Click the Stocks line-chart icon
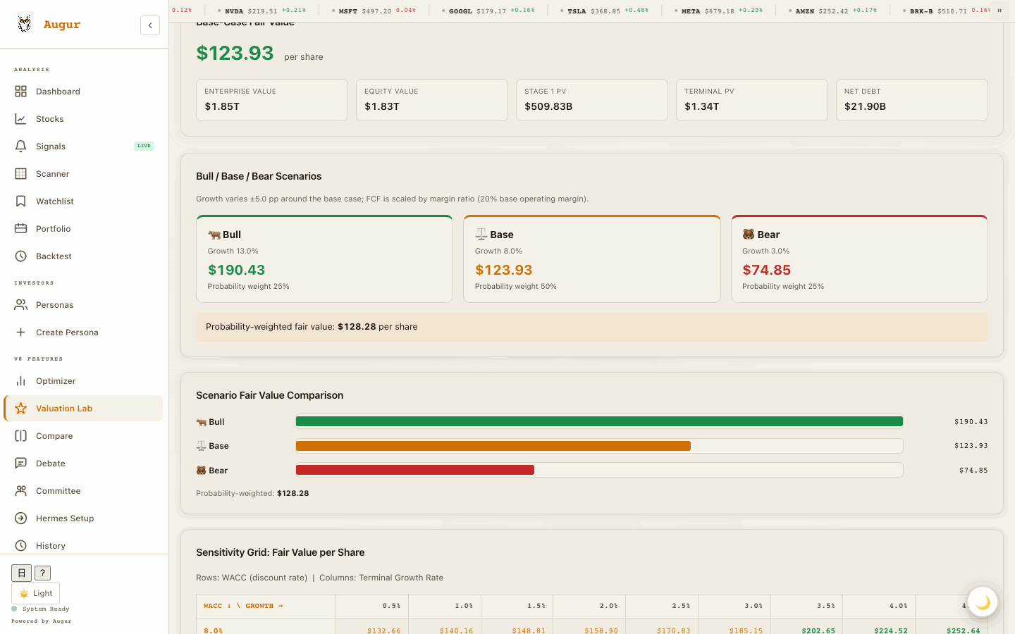 pos(21,119)
